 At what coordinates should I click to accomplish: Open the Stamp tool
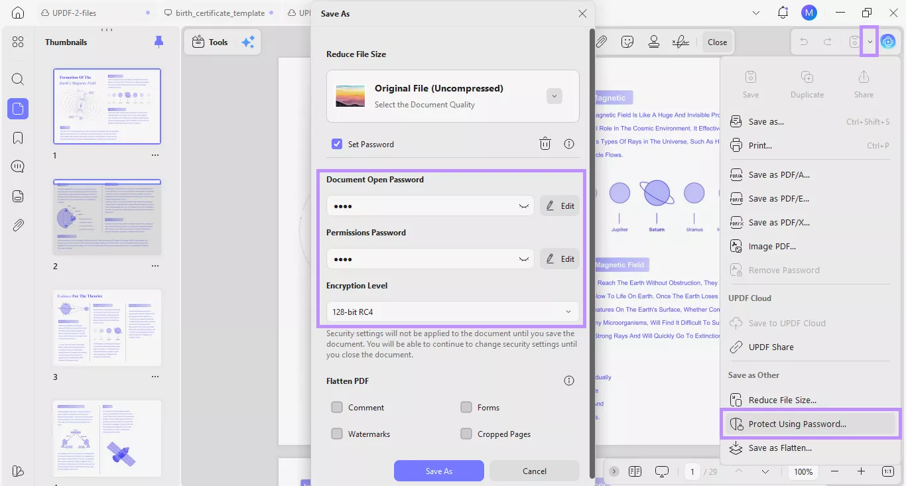tap(654, 41)
